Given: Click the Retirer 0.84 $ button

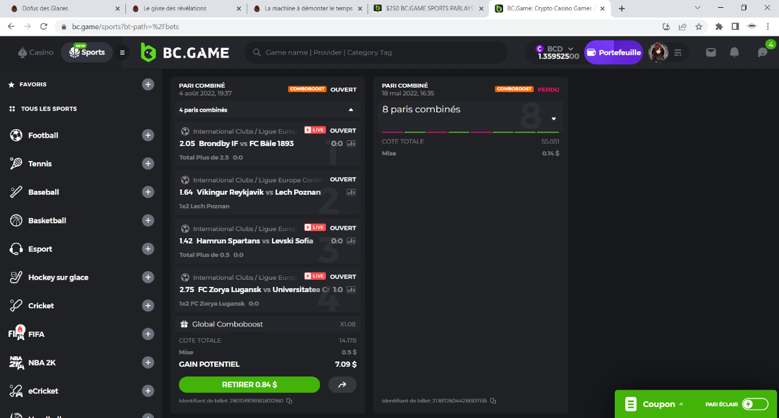Looking at the screenshot, I should pyautogui.click(x=249, y=385).
